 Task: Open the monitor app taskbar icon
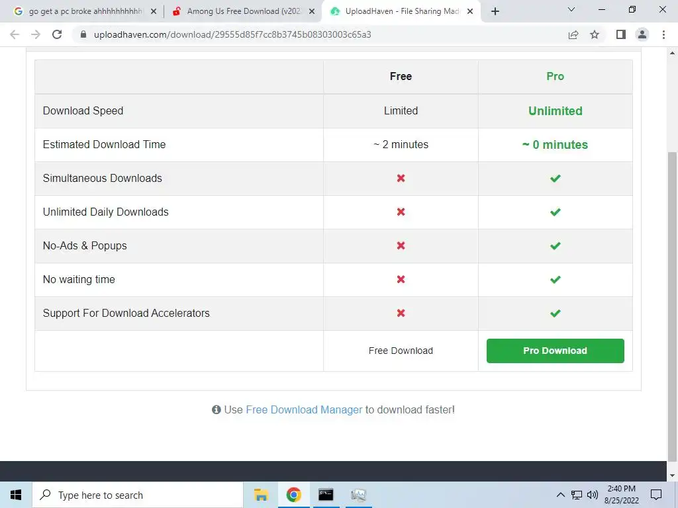[x=358, y=495]
